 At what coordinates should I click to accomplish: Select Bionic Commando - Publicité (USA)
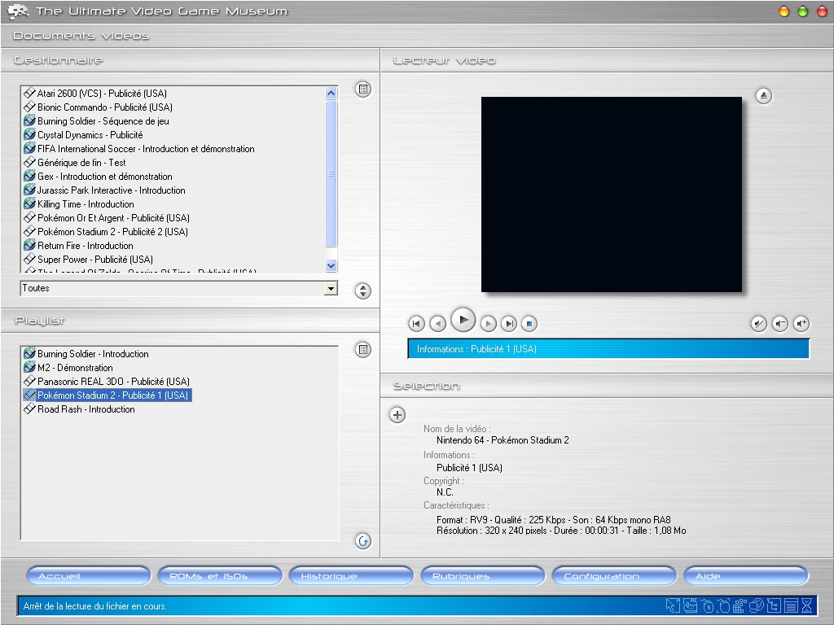[x=98, y=107]
